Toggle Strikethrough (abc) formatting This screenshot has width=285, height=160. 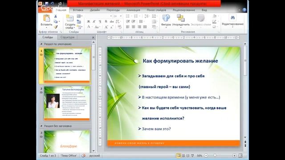(x=112, y=22)
